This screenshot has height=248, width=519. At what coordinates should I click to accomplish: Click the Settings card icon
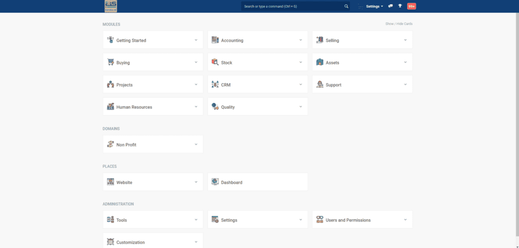pos(215,219)
